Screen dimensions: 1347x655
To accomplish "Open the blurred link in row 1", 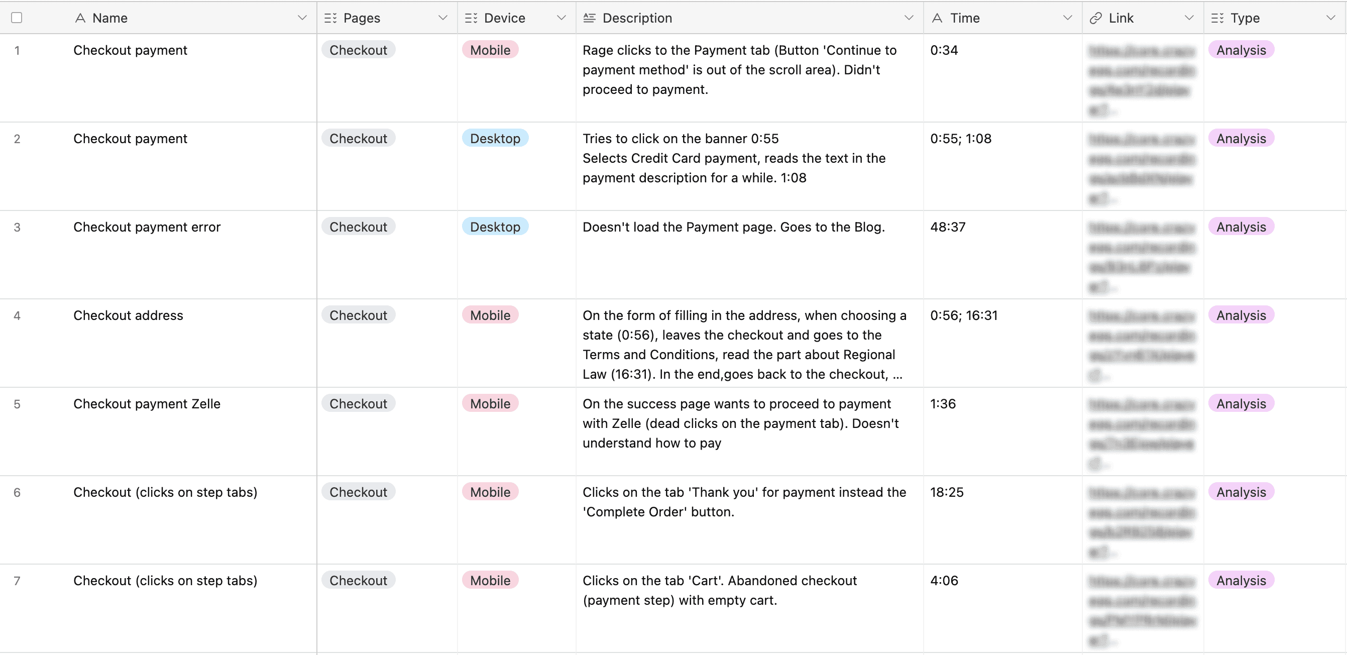I will (1142, 80).
